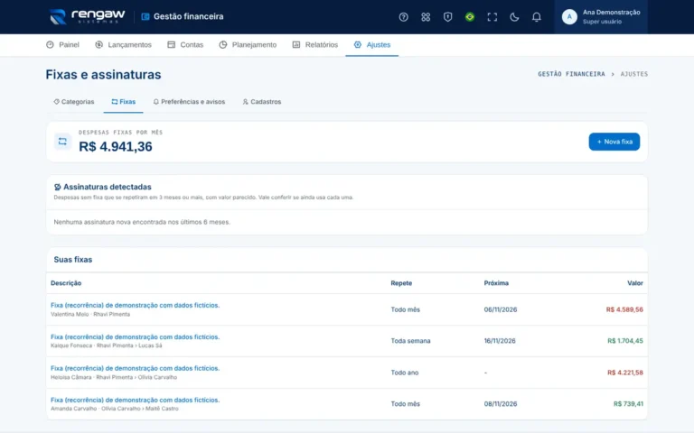The image size is (694, 433).
Task: Click total R$ 4.941,36 amount
Action: [x=116, y=147]
